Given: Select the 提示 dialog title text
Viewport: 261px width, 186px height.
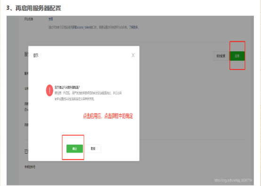Looking at the screenshot, I should coord(36,55).
